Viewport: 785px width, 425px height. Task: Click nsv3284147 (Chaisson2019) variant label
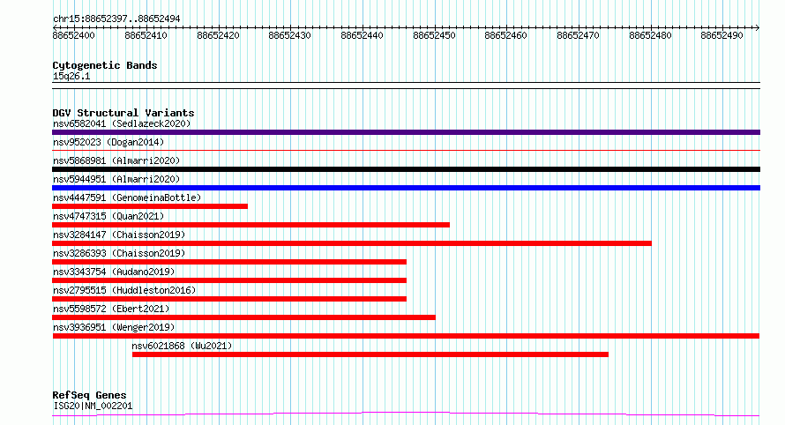119,235
